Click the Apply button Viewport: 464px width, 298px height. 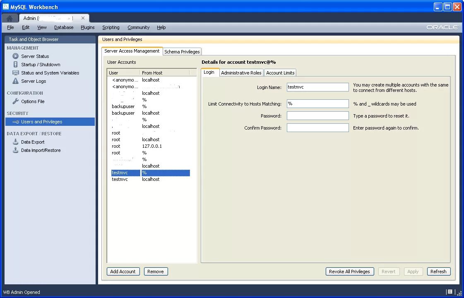tap(413, 272)
